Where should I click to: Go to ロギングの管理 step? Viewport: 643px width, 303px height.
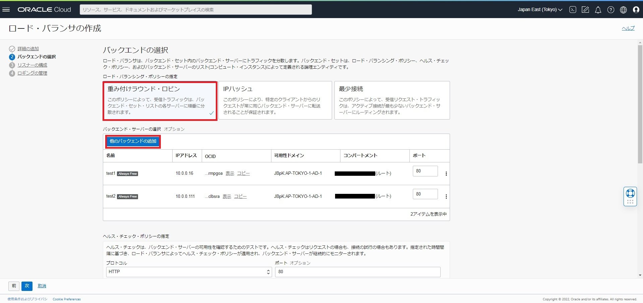click(x=32, y=73)
